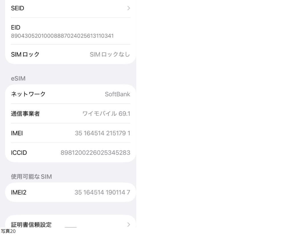Open the SEID entry
The image size is (285, 236).
click(17, 8)
